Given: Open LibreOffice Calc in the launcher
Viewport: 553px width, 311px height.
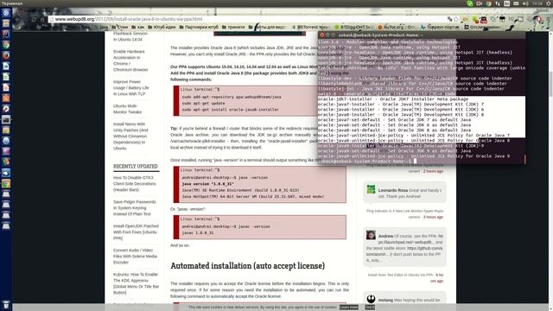Looking at the screenshot, I should click(6, 77).
